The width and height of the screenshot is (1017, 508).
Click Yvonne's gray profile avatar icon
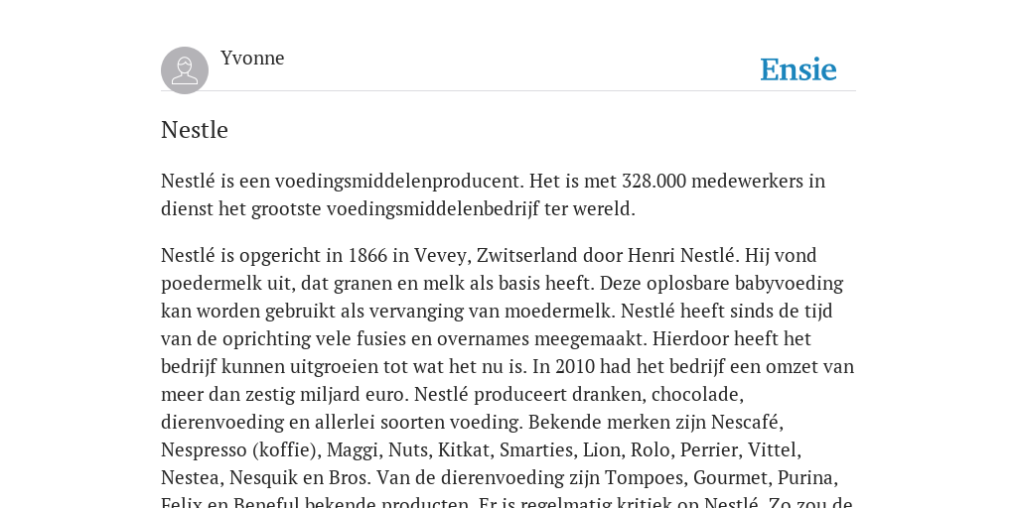coord(185,70)
